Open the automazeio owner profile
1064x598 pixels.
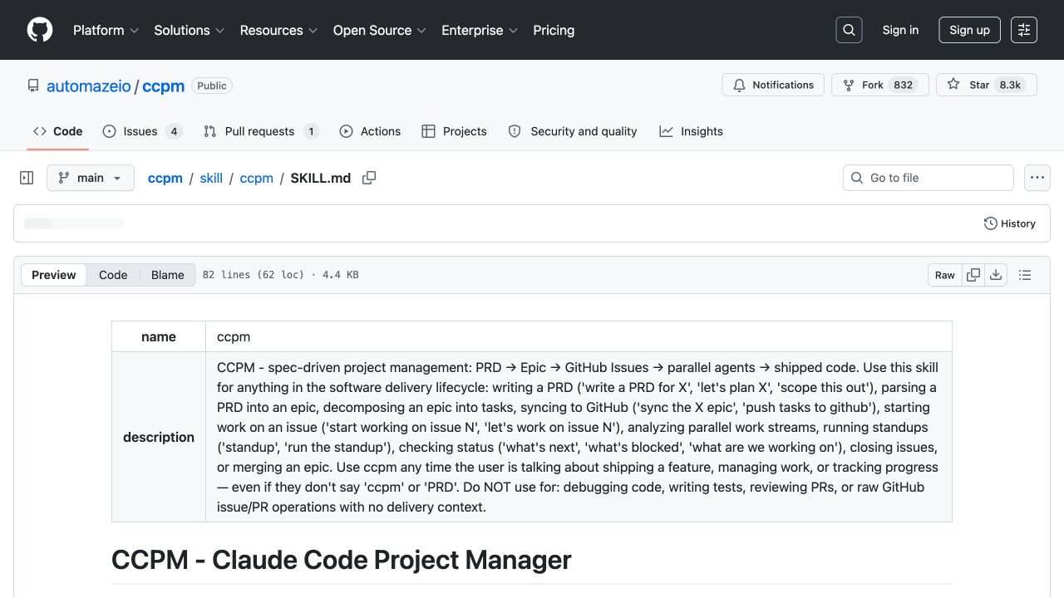[89, 86]
